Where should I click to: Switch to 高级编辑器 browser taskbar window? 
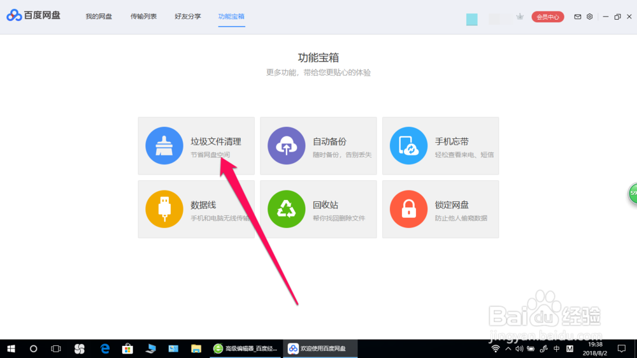click(x=245, y=348)
